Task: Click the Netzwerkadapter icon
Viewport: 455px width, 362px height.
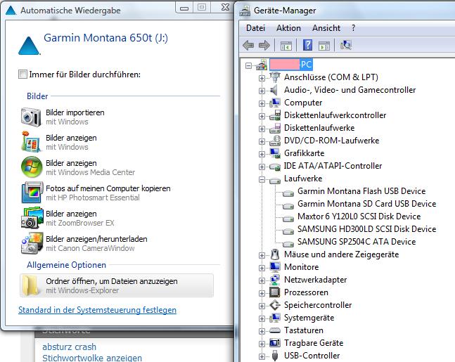Action: tap(275, 280)
